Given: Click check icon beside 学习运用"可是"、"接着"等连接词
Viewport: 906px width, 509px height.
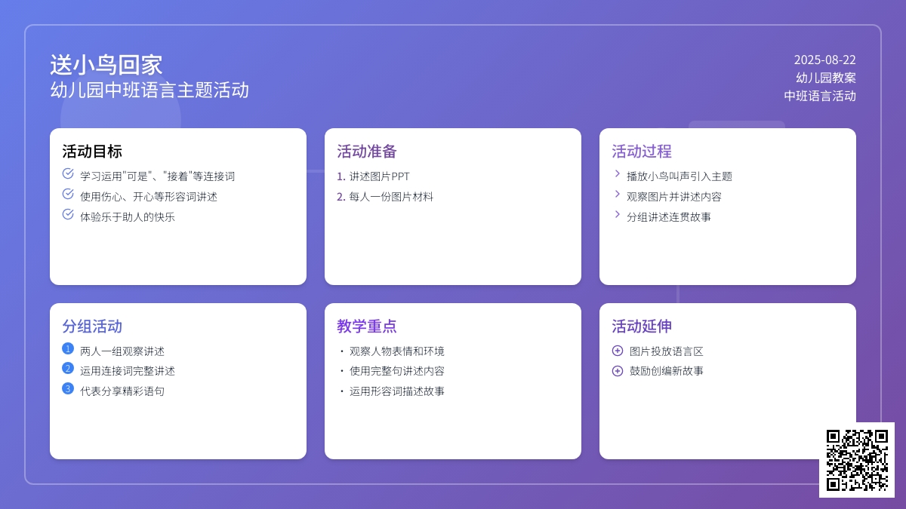Looking at the screenshot, I should tap(68, 174).
